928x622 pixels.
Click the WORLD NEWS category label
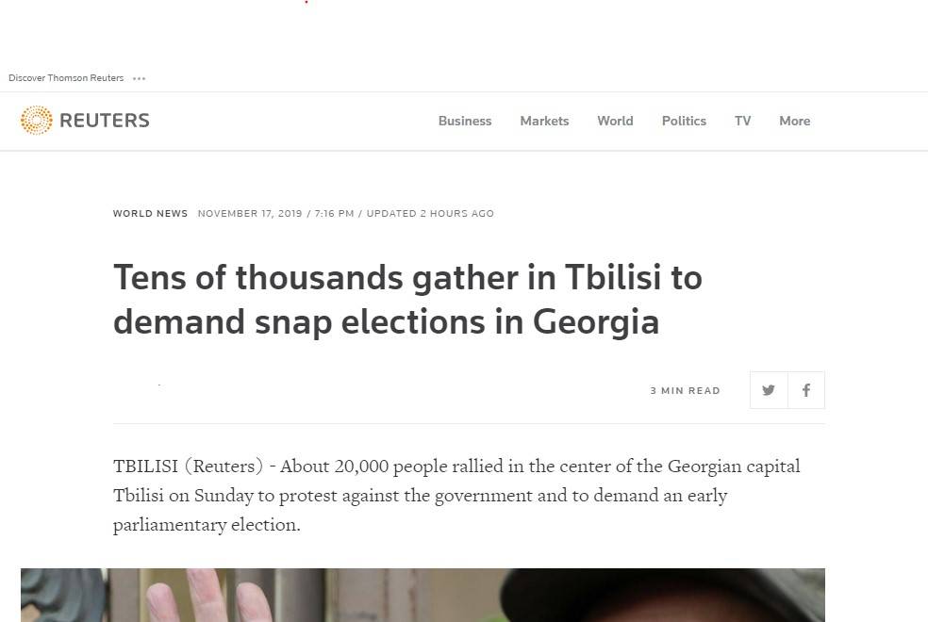[150, 214]
